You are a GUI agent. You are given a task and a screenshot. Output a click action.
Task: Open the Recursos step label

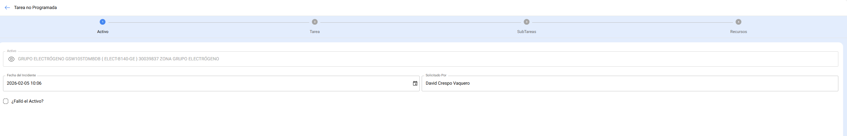[x=738, y=32]
